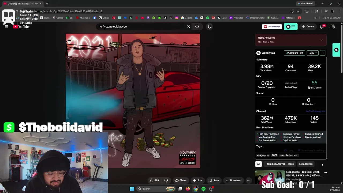
Task: Open the All Bookmarks folder
Action: 331,18
